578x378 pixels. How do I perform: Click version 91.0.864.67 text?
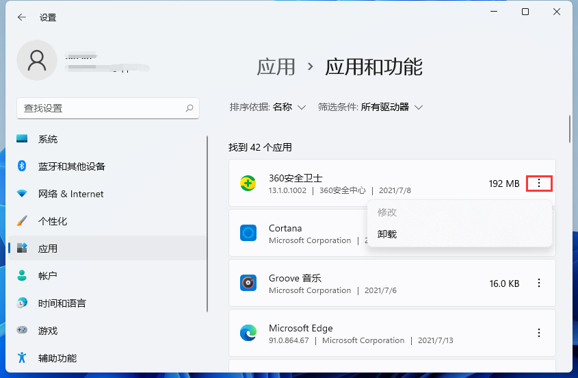click(289, 340)
